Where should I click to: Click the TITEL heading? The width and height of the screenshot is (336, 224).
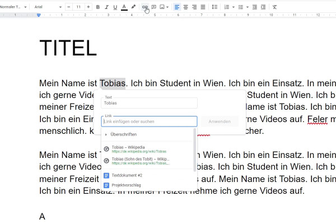coord(68,48)
